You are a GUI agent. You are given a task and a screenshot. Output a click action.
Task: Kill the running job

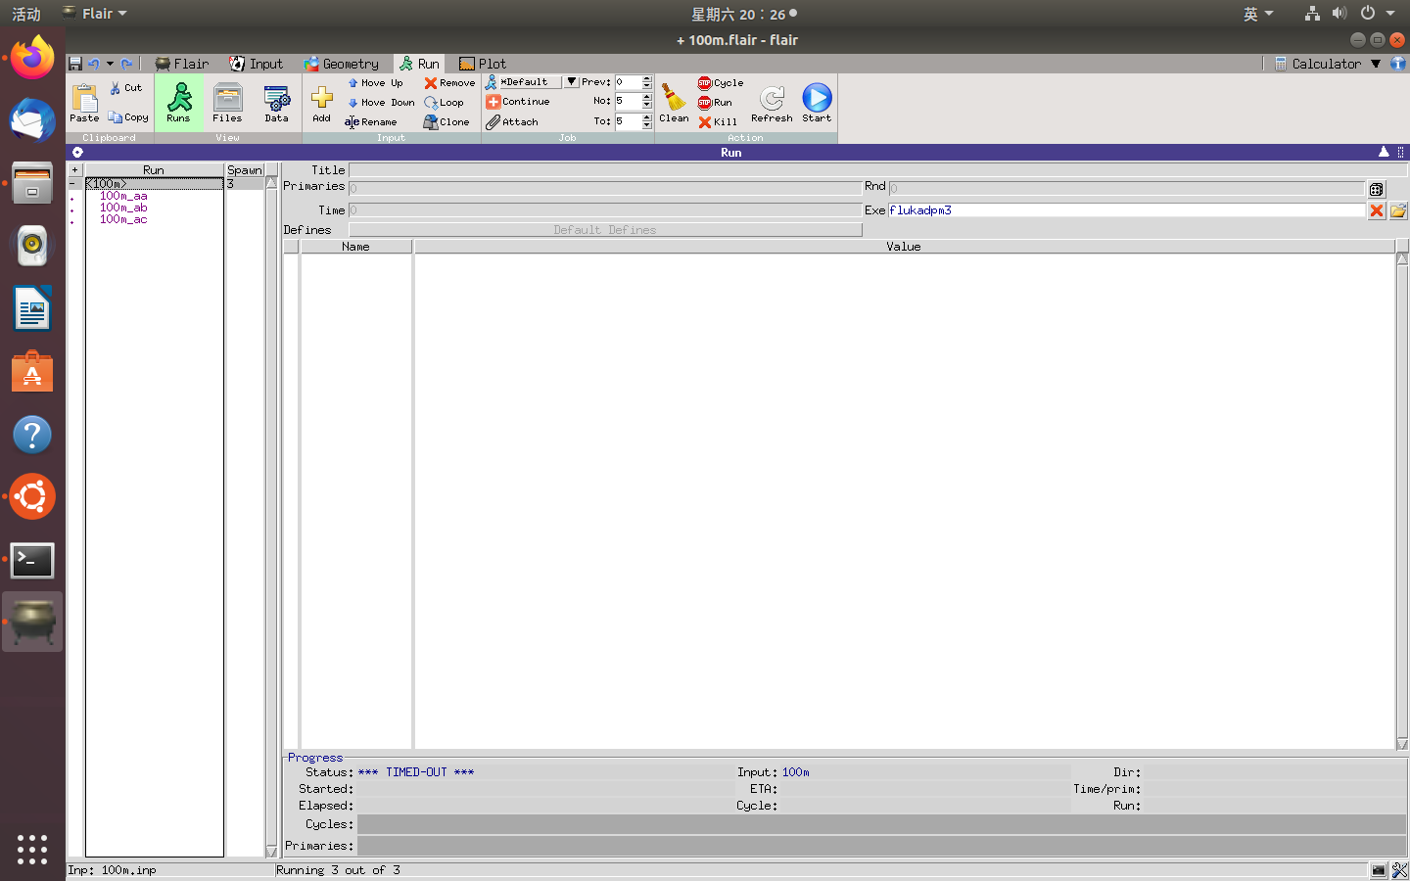click(718, 122)
